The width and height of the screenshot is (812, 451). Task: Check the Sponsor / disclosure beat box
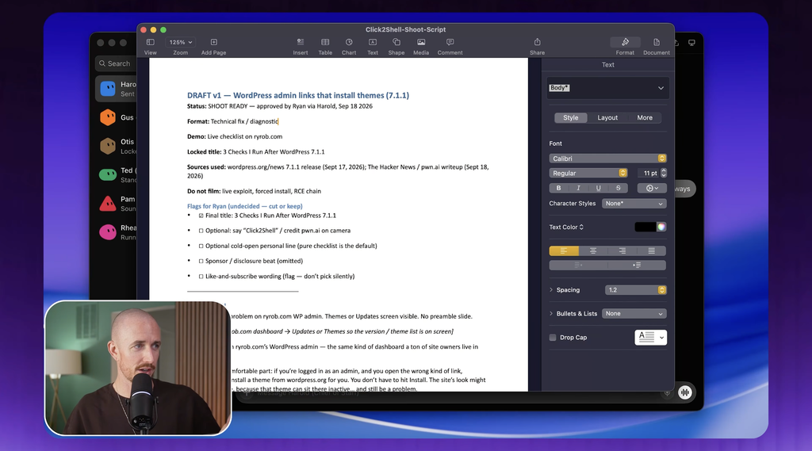coord(201,262)
